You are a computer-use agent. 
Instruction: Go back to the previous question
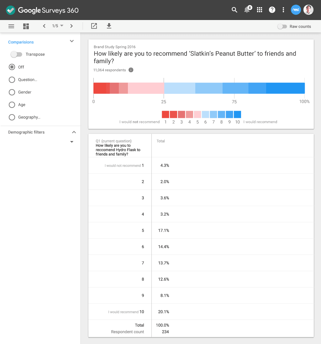[x=44, y=26]
